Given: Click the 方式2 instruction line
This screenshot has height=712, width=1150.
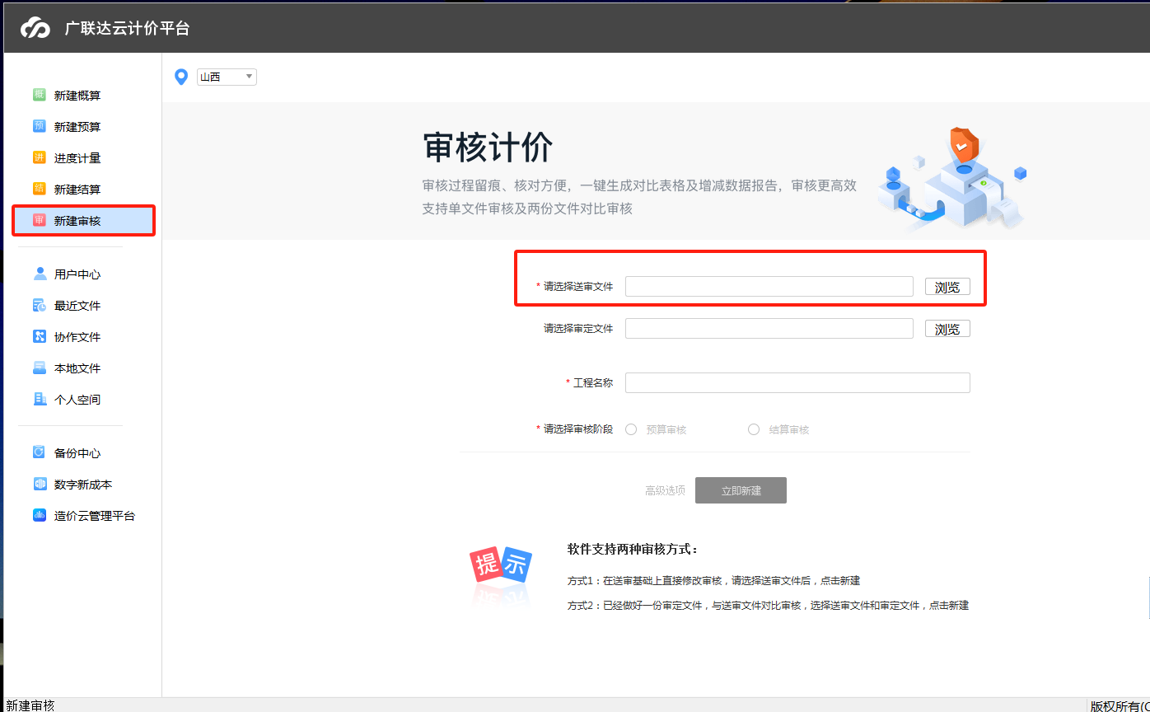Looking at the screenshot, I should pyautogui.click(x=768, y=605).
